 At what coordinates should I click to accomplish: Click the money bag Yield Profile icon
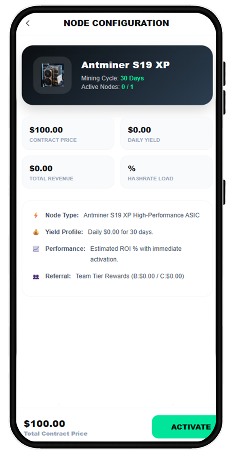point(36,232)
